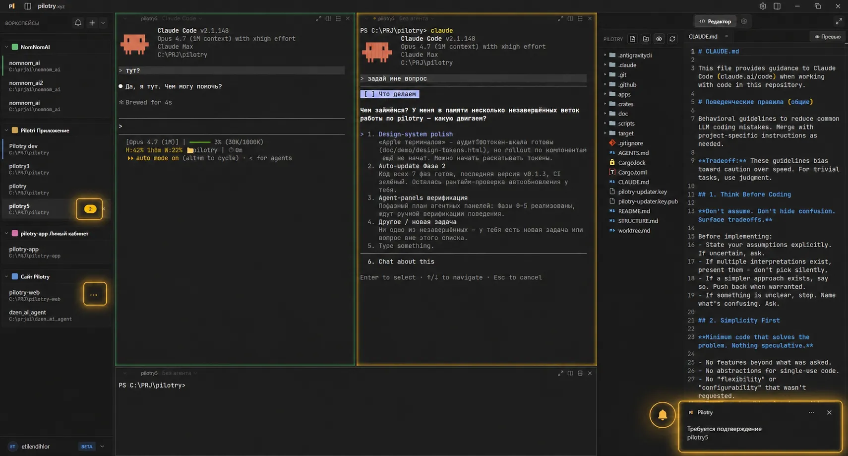This screenshot has height=456, width=848.
Task: Refresh the PILOTRY file explorer
Action: [672, 39]
